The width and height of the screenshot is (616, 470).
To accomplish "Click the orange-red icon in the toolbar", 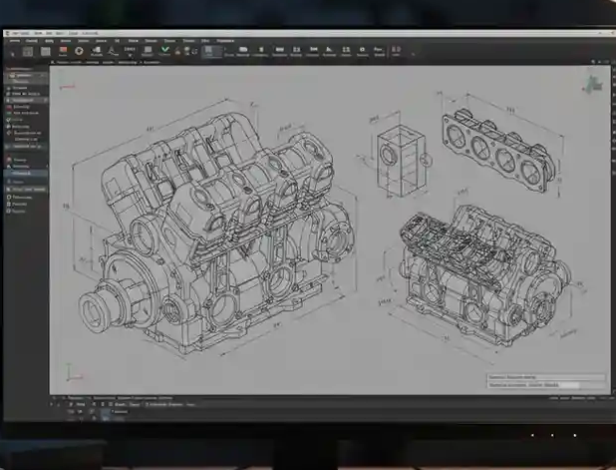I will pos(63,50).
